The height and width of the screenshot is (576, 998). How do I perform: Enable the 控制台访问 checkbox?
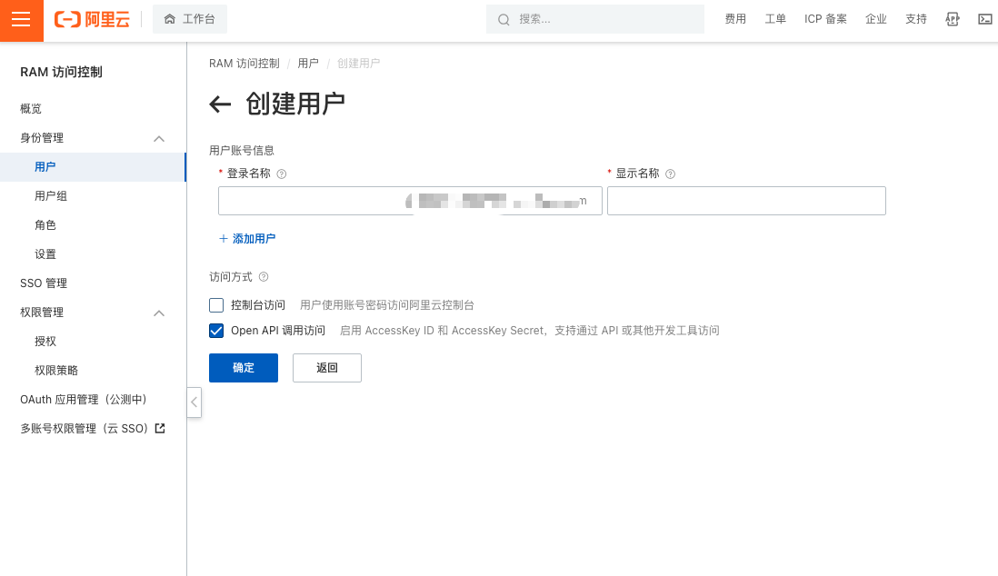[x=216, y=305]
